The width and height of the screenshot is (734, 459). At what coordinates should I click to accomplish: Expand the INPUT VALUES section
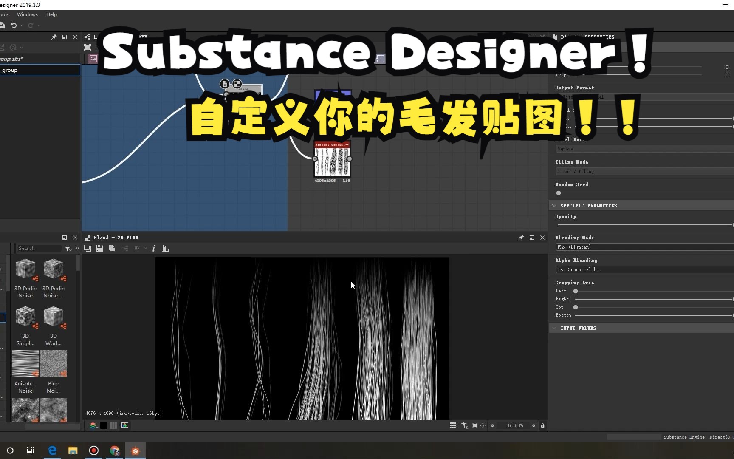554,328
